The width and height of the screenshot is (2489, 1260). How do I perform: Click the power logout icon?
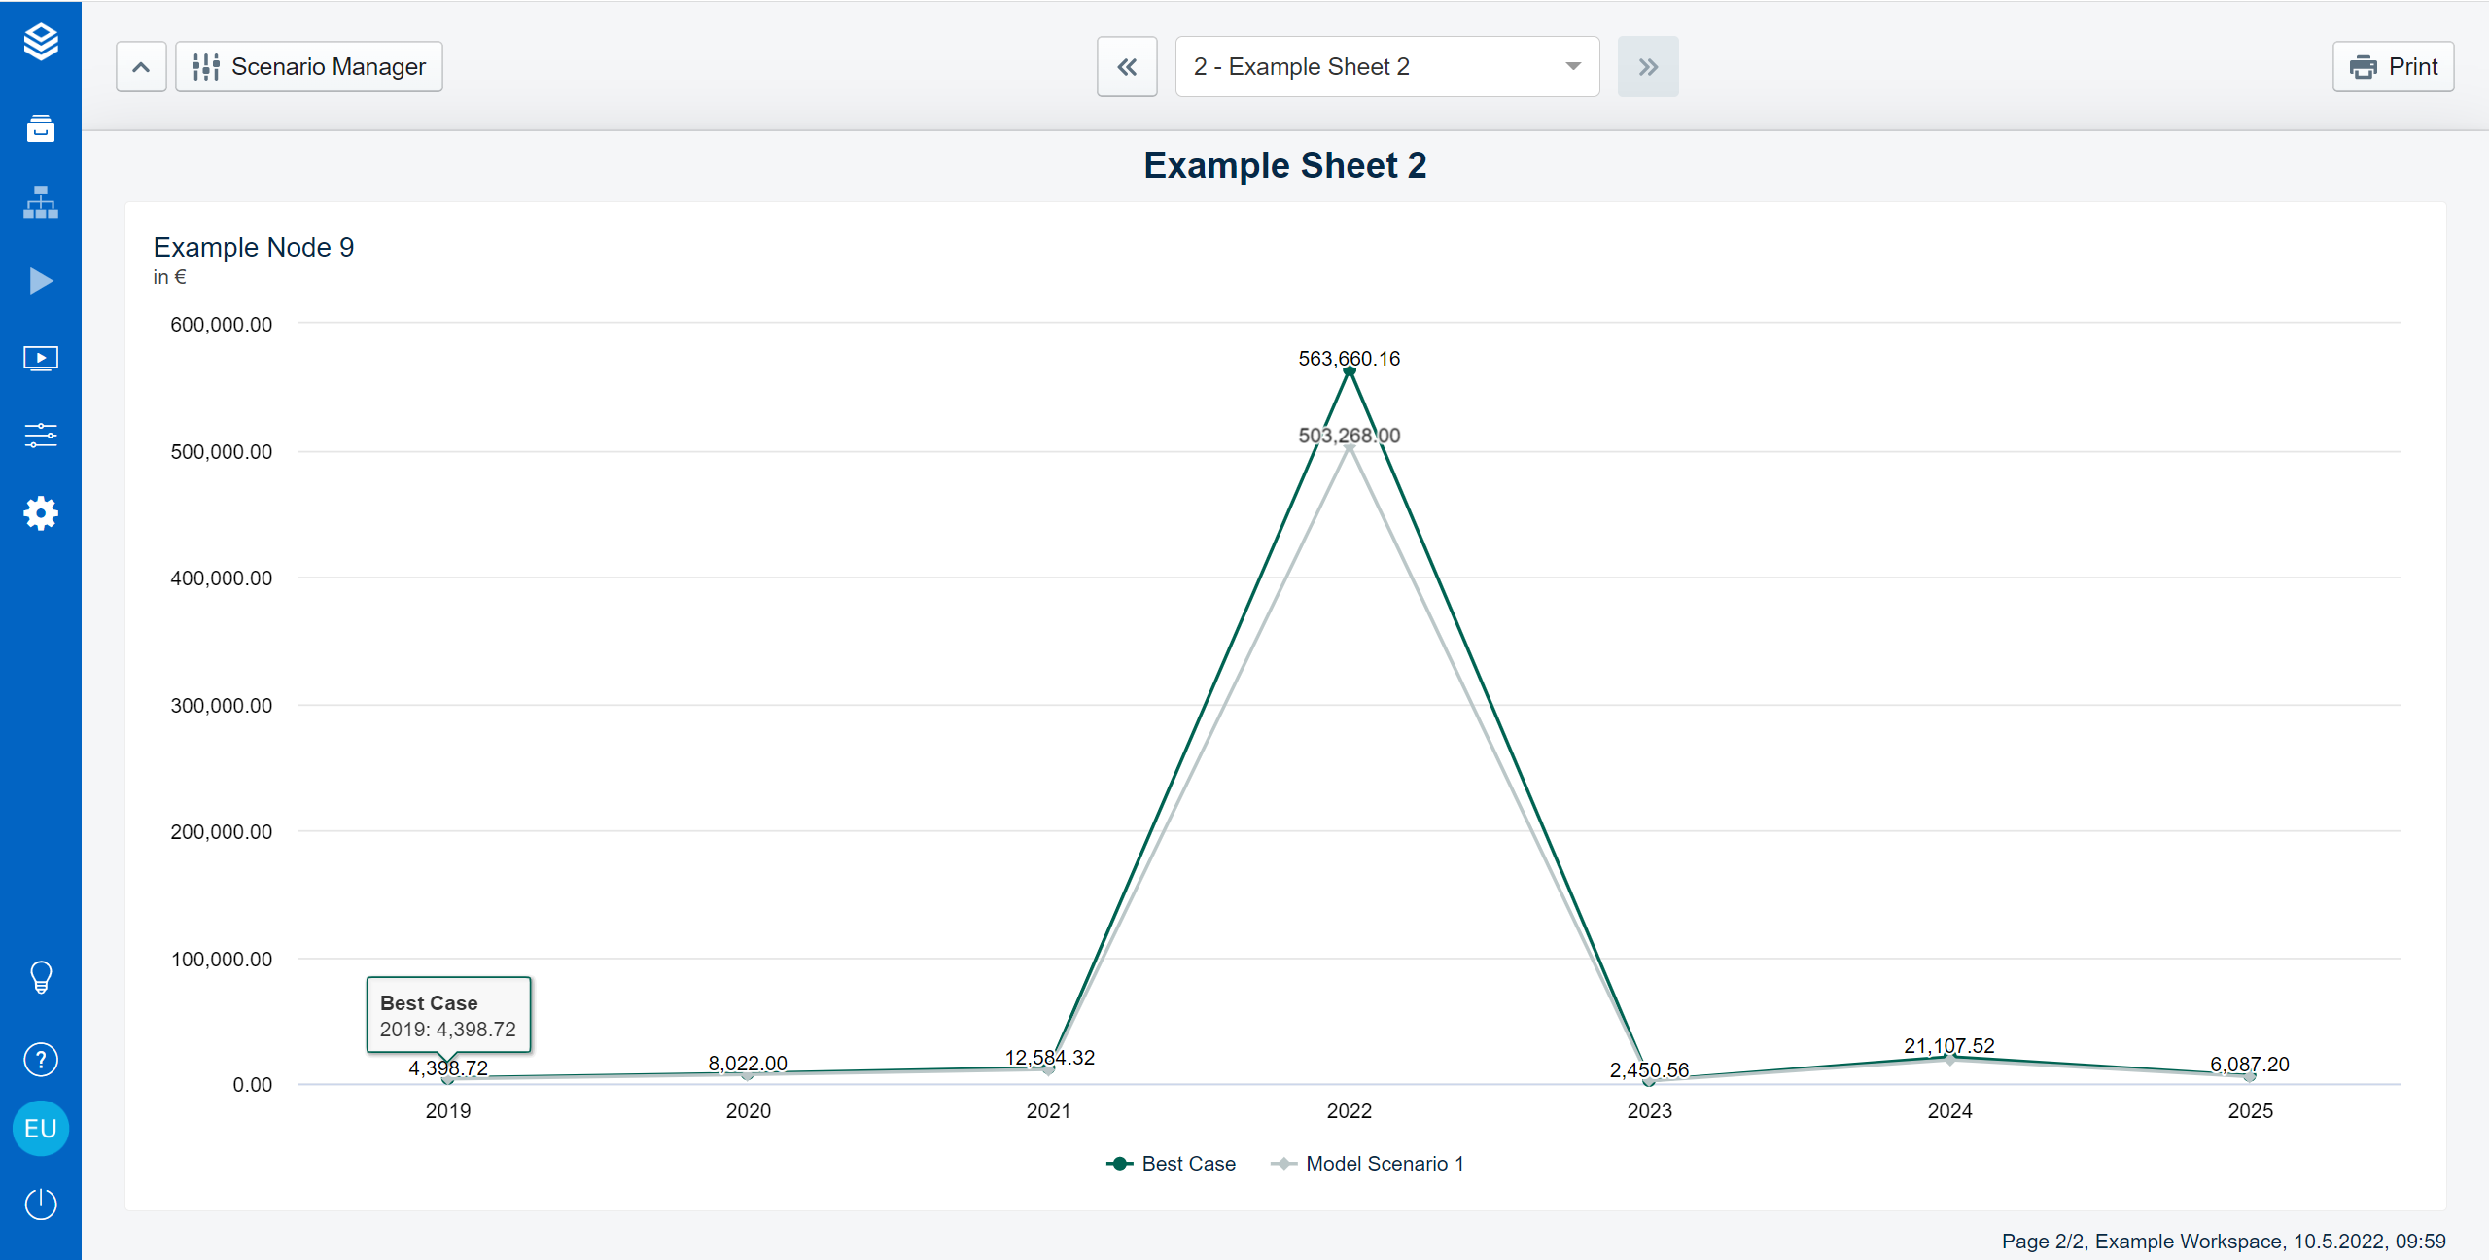41,1205
